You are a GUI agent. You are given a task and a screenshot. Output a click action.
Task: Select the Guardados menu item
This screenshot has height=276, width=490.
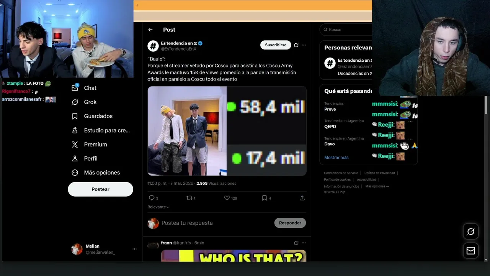[x=98, y=116]
